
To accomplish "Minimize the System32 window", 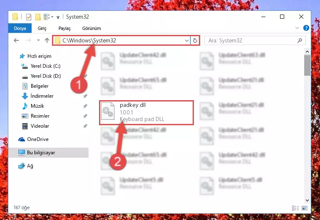I will [263, 17].
